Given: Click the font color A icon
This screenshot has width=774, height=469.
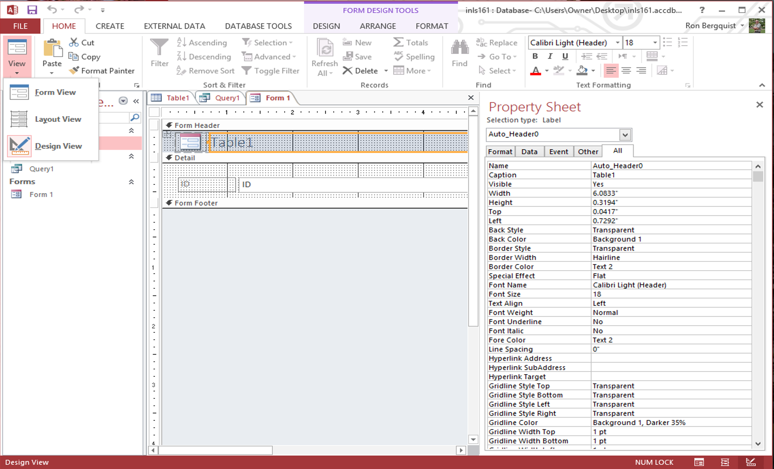Looking at the screenshot, I should (x=536, y=70).
